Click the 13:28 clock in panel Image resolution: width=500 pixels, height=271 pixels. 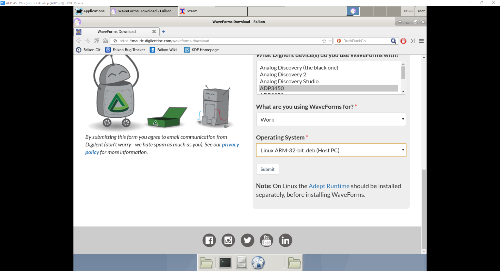click(408, 11)
